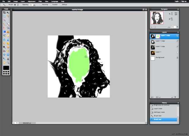Select the Paint Bucket tool
Image resolution: width=189 pixels, height=136 pixels.
point(8,28)
